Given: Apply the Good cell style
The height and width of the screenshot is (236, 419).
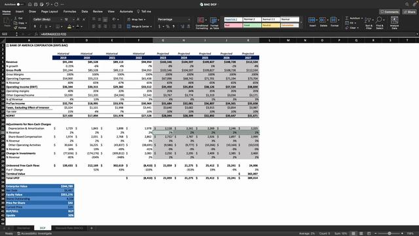Looking at the screenshot, I should pyautogui.click(x=252, y=25).
